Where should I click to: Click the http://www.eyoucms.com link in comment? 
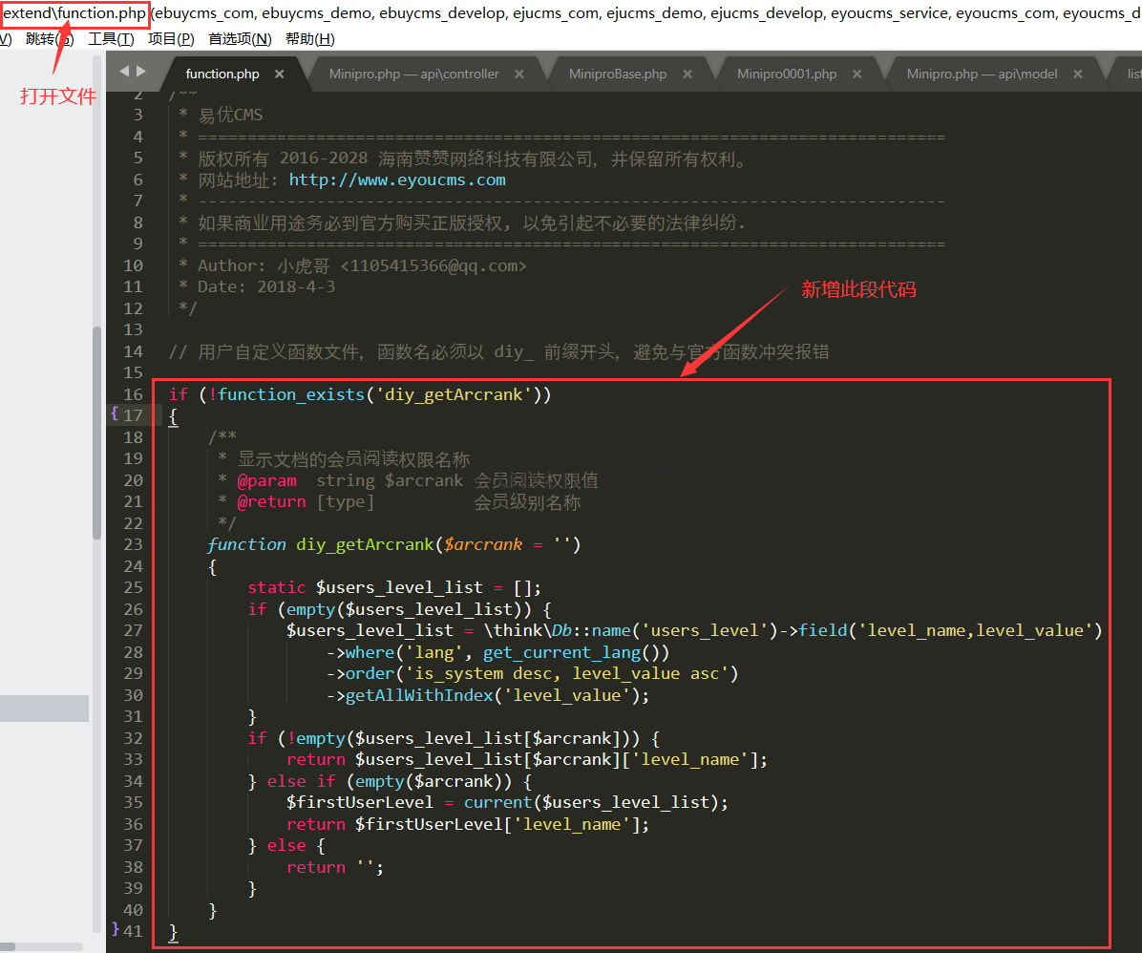397,180
